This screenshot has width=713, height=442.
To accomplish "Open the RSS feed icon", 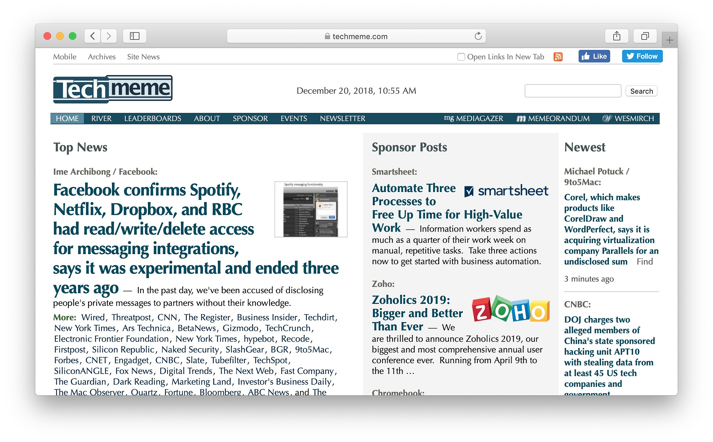I will tap(558, 56).
